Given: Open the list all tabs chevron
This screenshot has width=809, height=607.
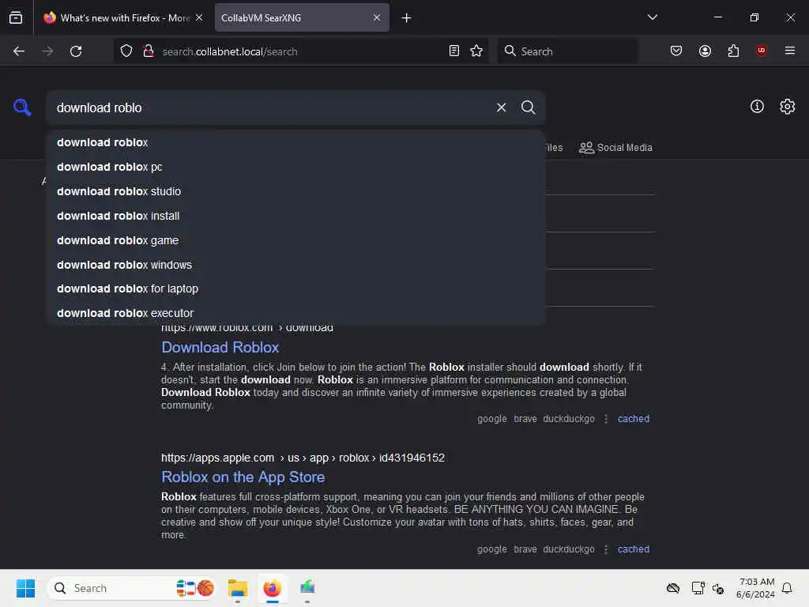Looking at the screenshot, I should pyautogui.click(x=652, y=17).
